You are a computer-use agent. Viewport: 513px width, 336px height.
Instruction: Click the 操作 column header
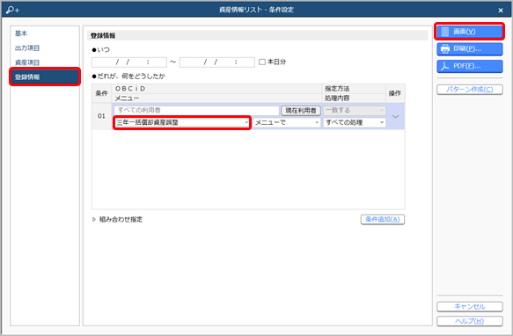(395, 93)
